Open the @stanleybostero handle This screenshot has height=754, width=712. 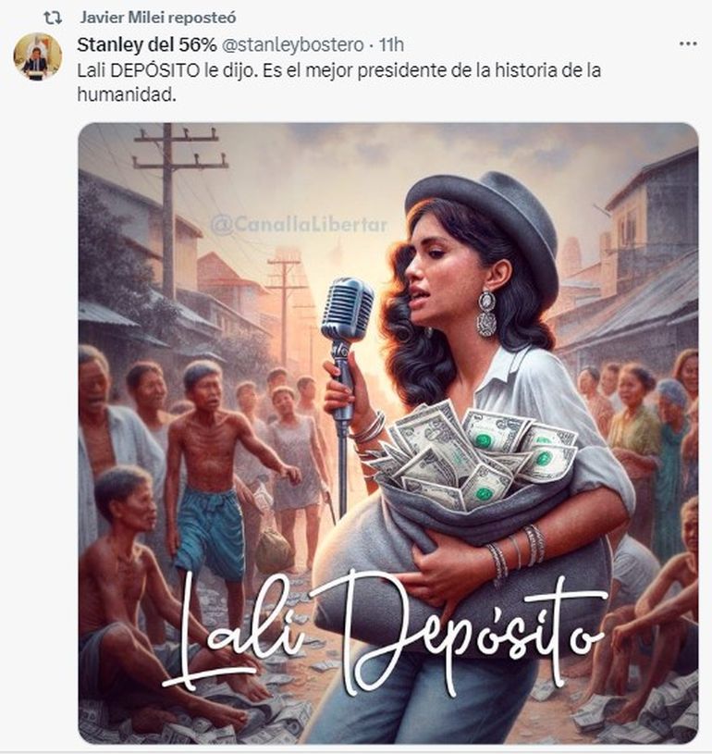tap(292, 44)
